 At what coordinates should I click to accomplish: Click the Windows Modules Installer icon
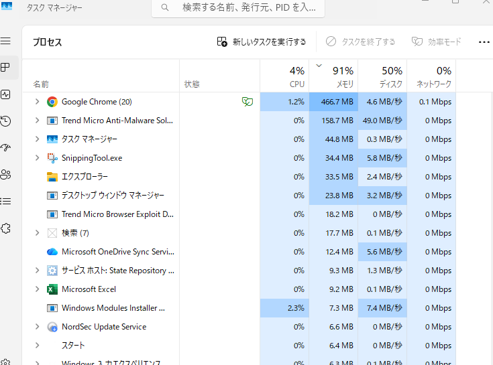[52, 308]
